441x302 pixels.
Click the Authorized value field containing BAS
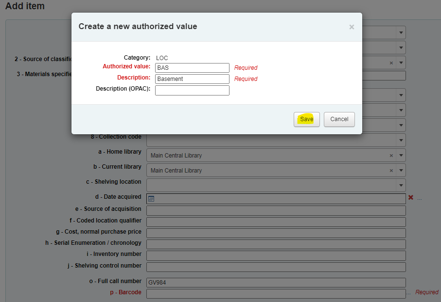tap(192, 68)
